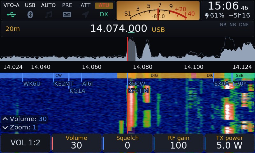Click the keyboard icon under PRE
Image resolution: width=255 pixels, height=153 pixels.
[x=67, y=15]
